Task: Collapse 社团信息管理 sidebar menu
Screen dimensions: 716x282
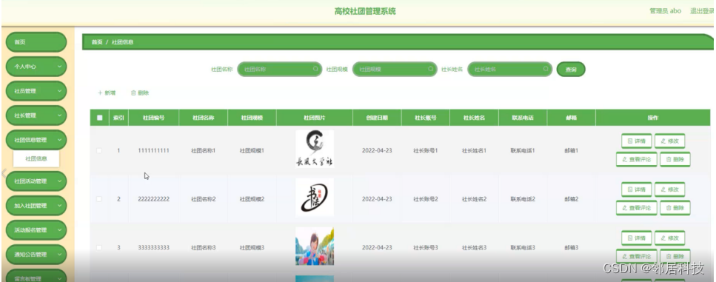Action: 36,140
